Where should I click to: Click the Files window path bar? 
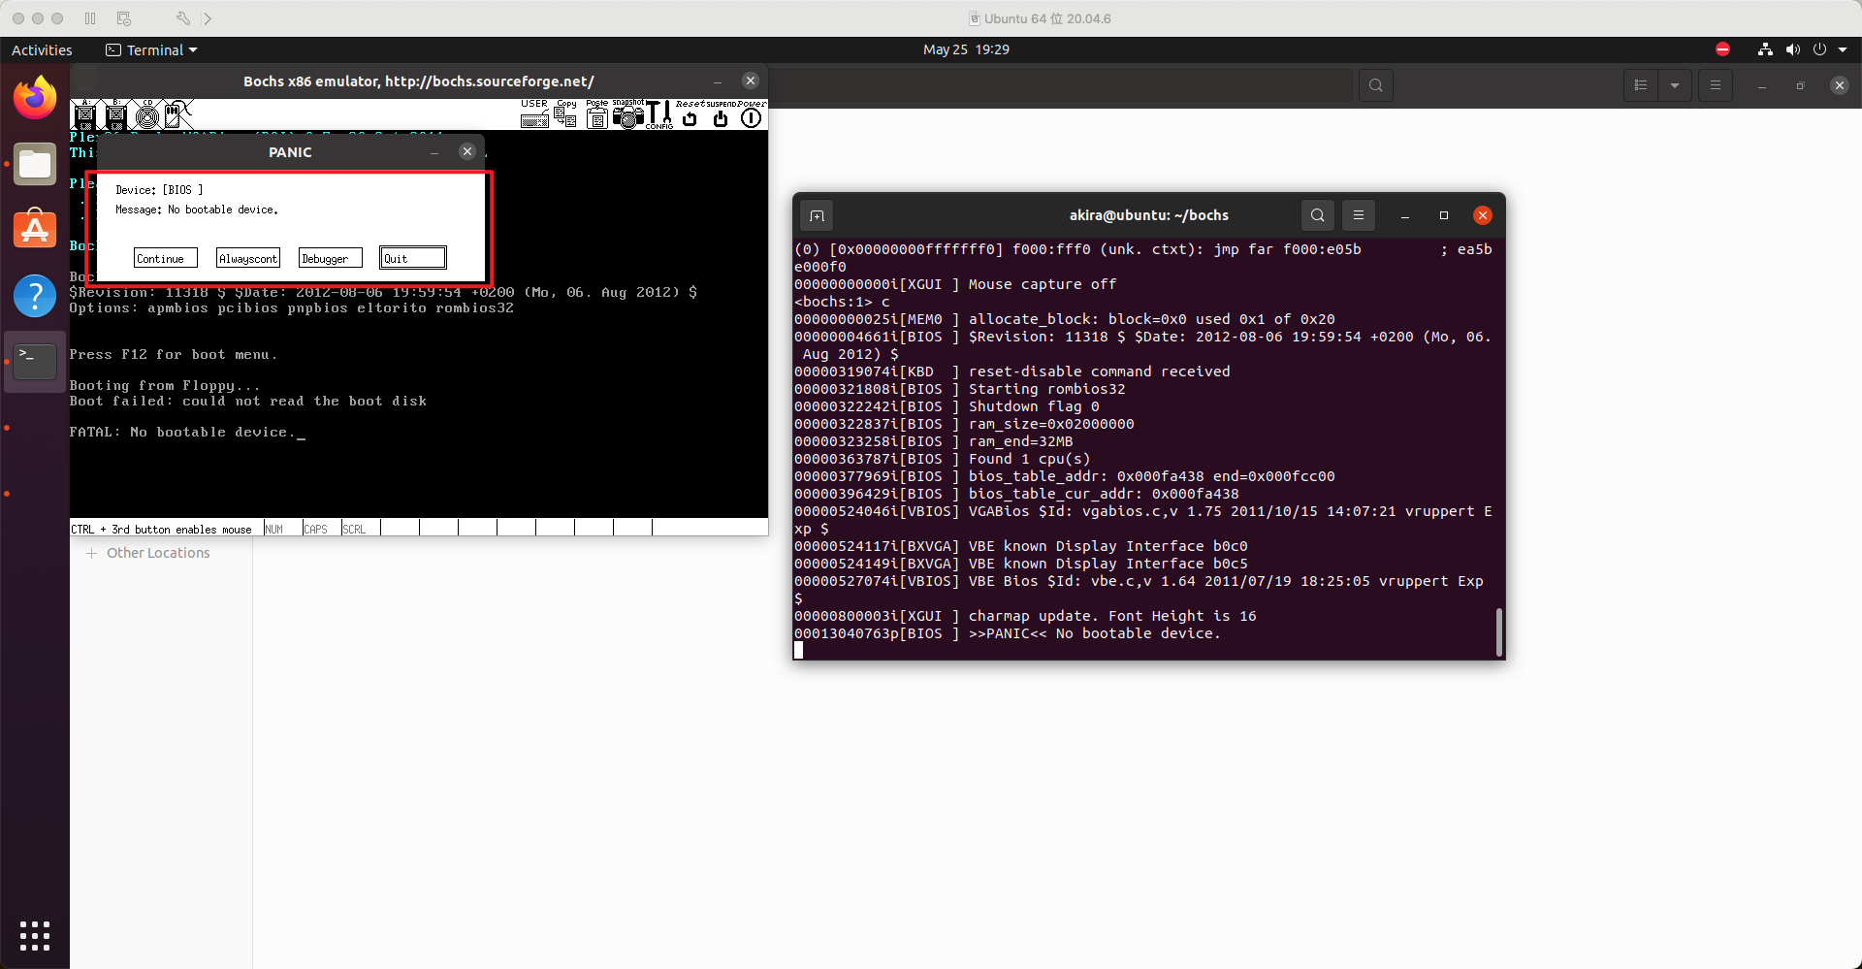tap(1061, 85)
